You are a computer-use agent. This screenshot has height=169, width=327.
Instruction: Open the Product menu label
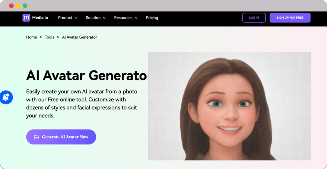(x=65, y=18)
